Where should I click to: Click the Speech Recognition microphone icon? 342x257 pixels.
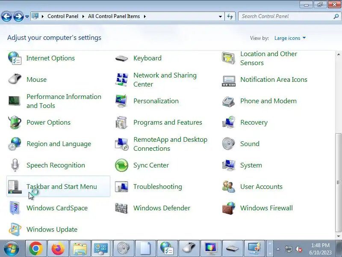[15, 165]
